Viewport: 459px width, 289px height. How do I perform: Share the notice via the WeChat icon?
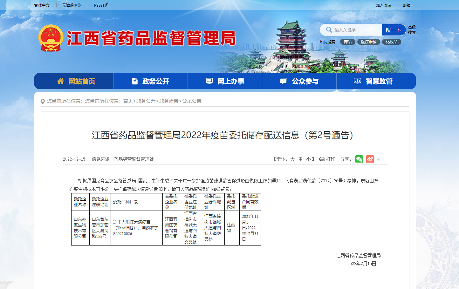click(x=359, y=159)
